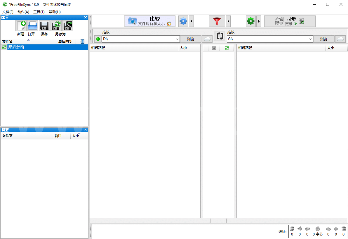Viewport: 348px width, 239px height.
Task: Toggle the middle column camera view icon
Action: 214,48
